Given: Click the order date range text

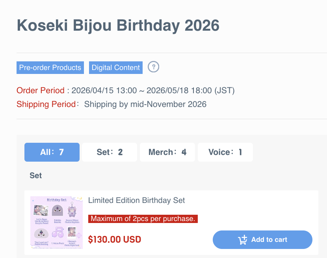Looking at the screenshot, I should pos(153,90).
